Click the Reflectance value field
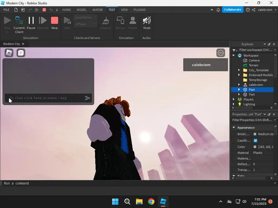Image resolution: width=278 pixels, height=208 pixels. pyautogui.click(x=263, y=164)
